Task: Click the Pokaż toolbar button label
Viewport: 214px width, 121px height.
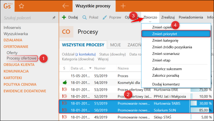Action: point(94,17)
